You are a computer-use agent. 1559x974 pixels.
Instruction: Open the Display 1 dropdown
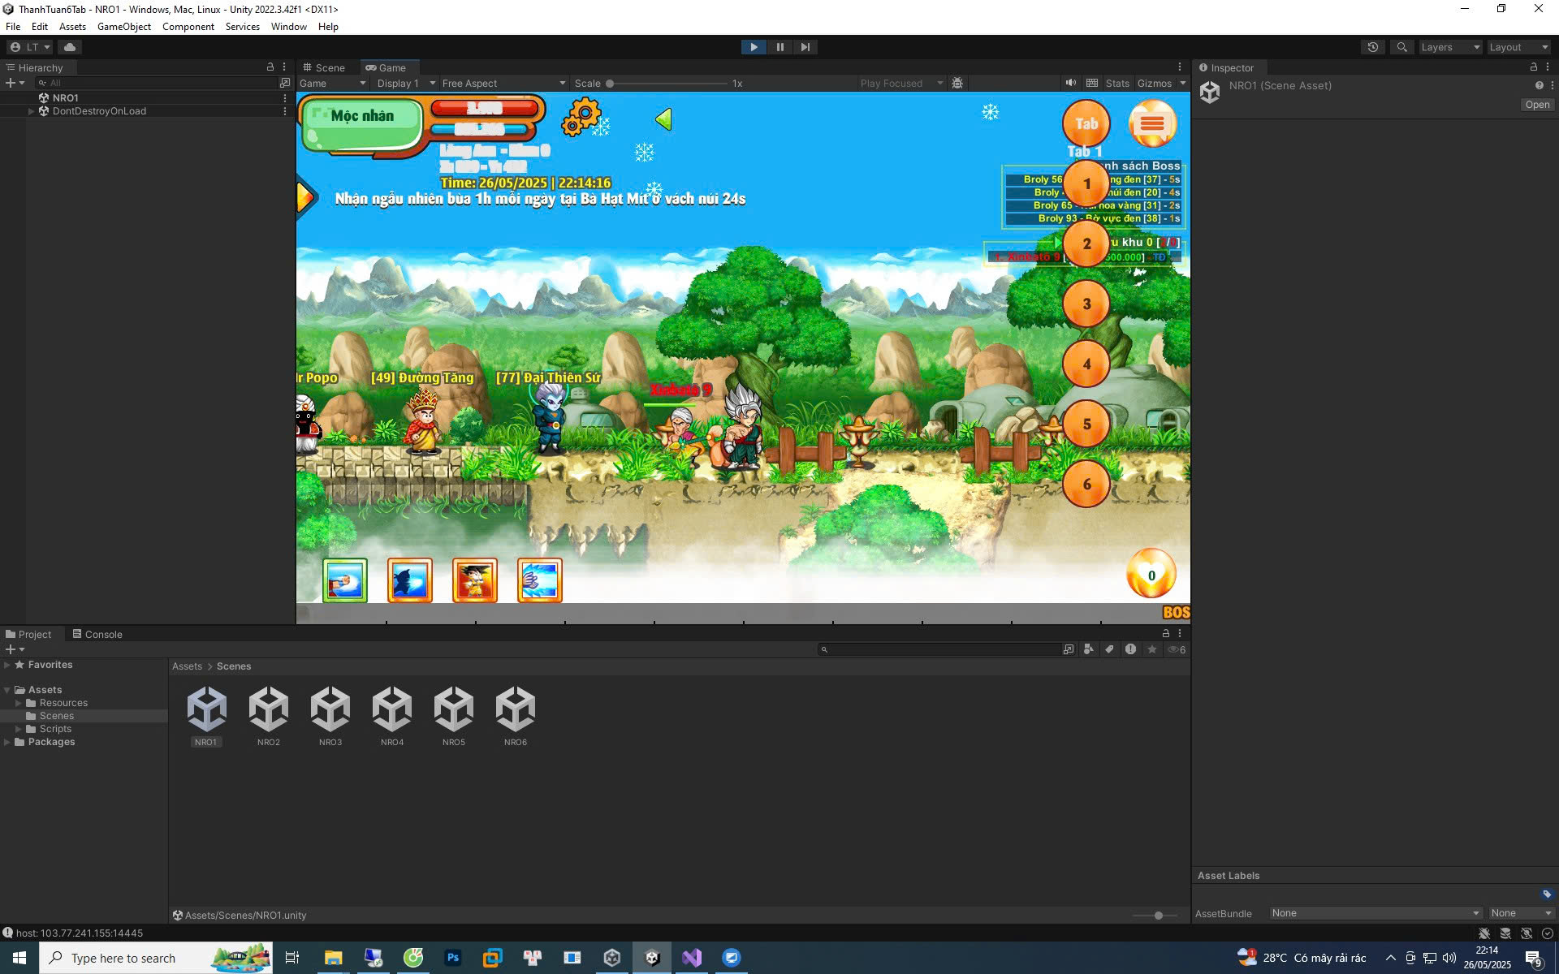click(406, 83)
